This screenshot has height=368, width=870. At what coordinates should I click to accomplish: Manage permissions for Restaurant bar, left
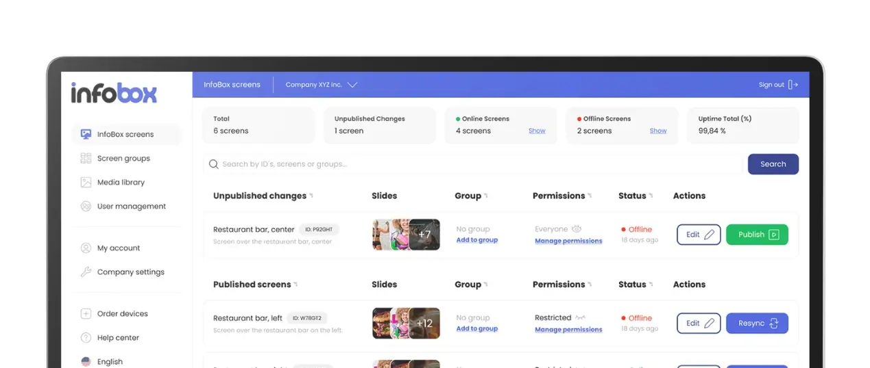pyautogui.click(x=568, y=330)
